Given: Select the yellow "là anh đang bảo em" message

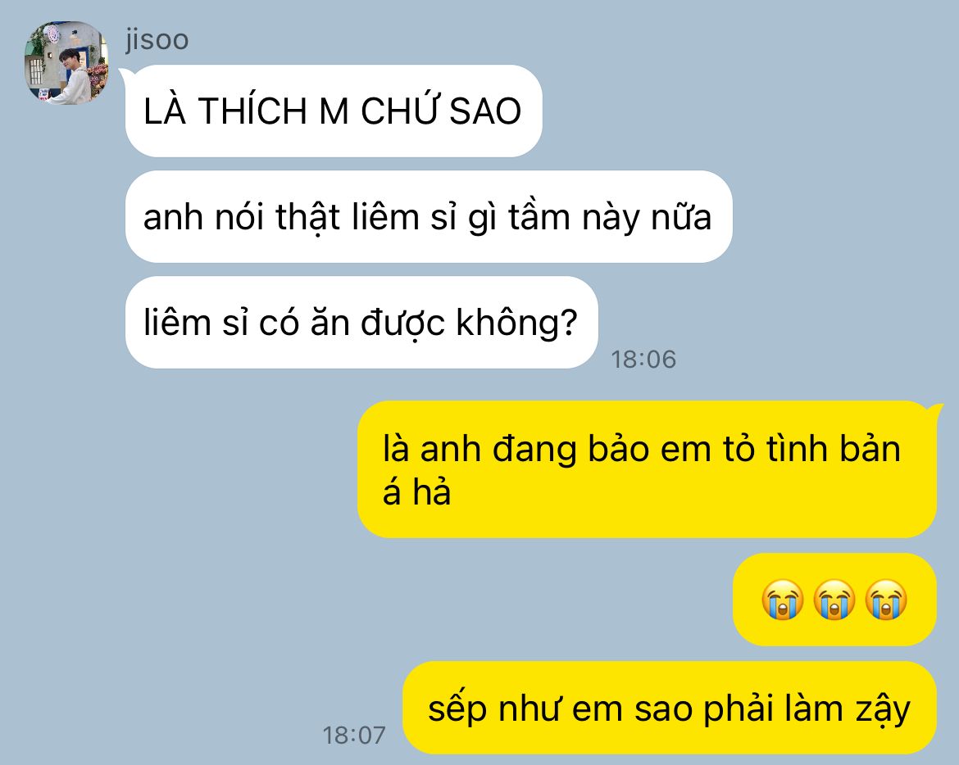Looking at the screenshot, I should coord(647,469).
